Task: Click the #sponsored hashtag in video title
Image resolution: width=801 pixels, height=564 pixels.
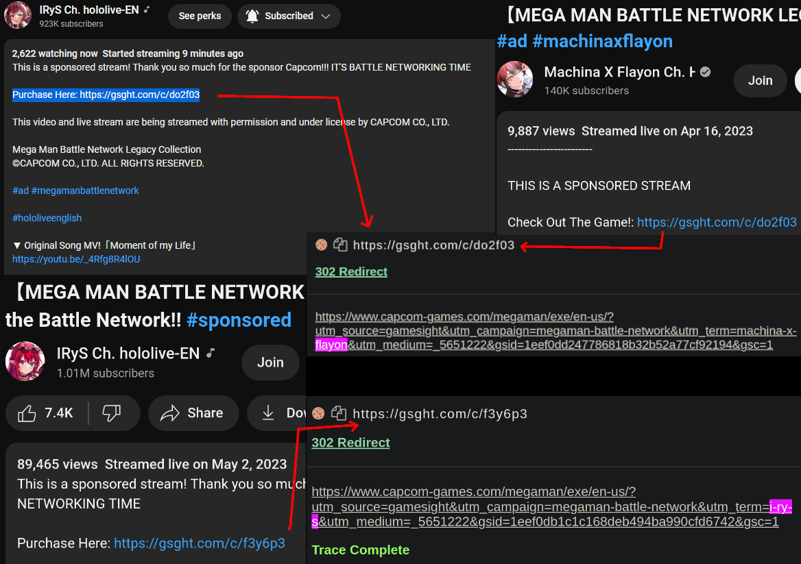Action: (239, 320)
